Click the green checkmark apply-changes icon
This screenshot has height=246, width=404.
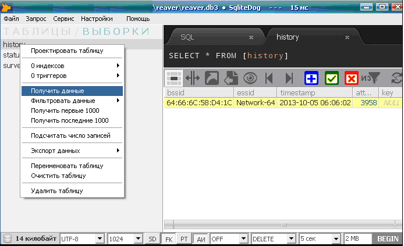pos(332,78)
